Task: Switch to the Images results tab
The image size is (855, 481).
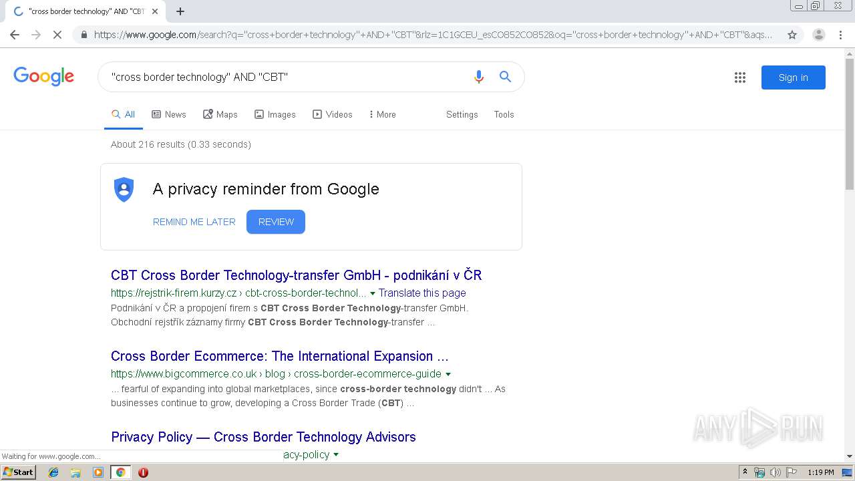Action: tap(275, 114)
